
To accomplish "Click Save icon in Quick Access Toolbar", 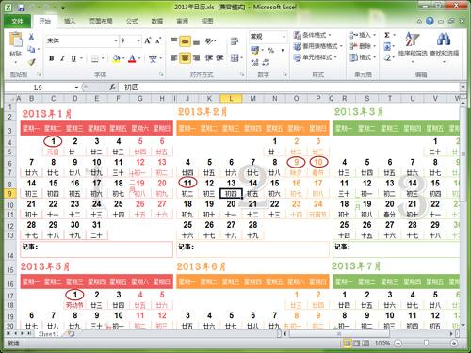I will (x=21, y=7).
